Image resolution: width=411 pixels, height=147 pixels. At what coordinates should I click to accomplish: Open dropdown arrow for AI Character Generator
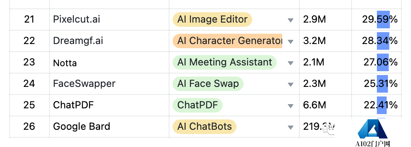(290, 42)
